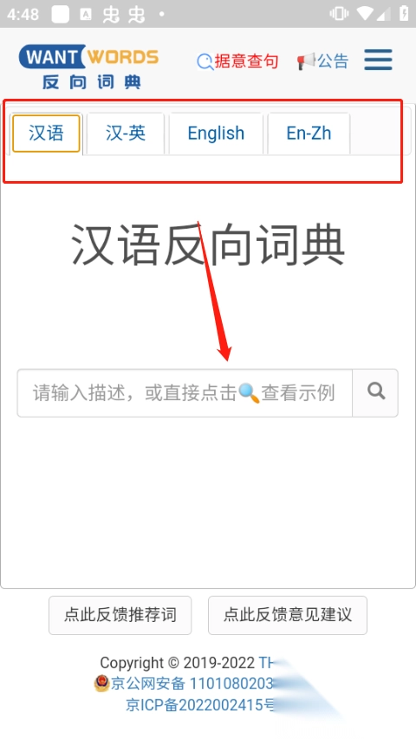
Task: Tap the vibrate icon in status bar
Action: pyautogui.click(x=339, y=14)
